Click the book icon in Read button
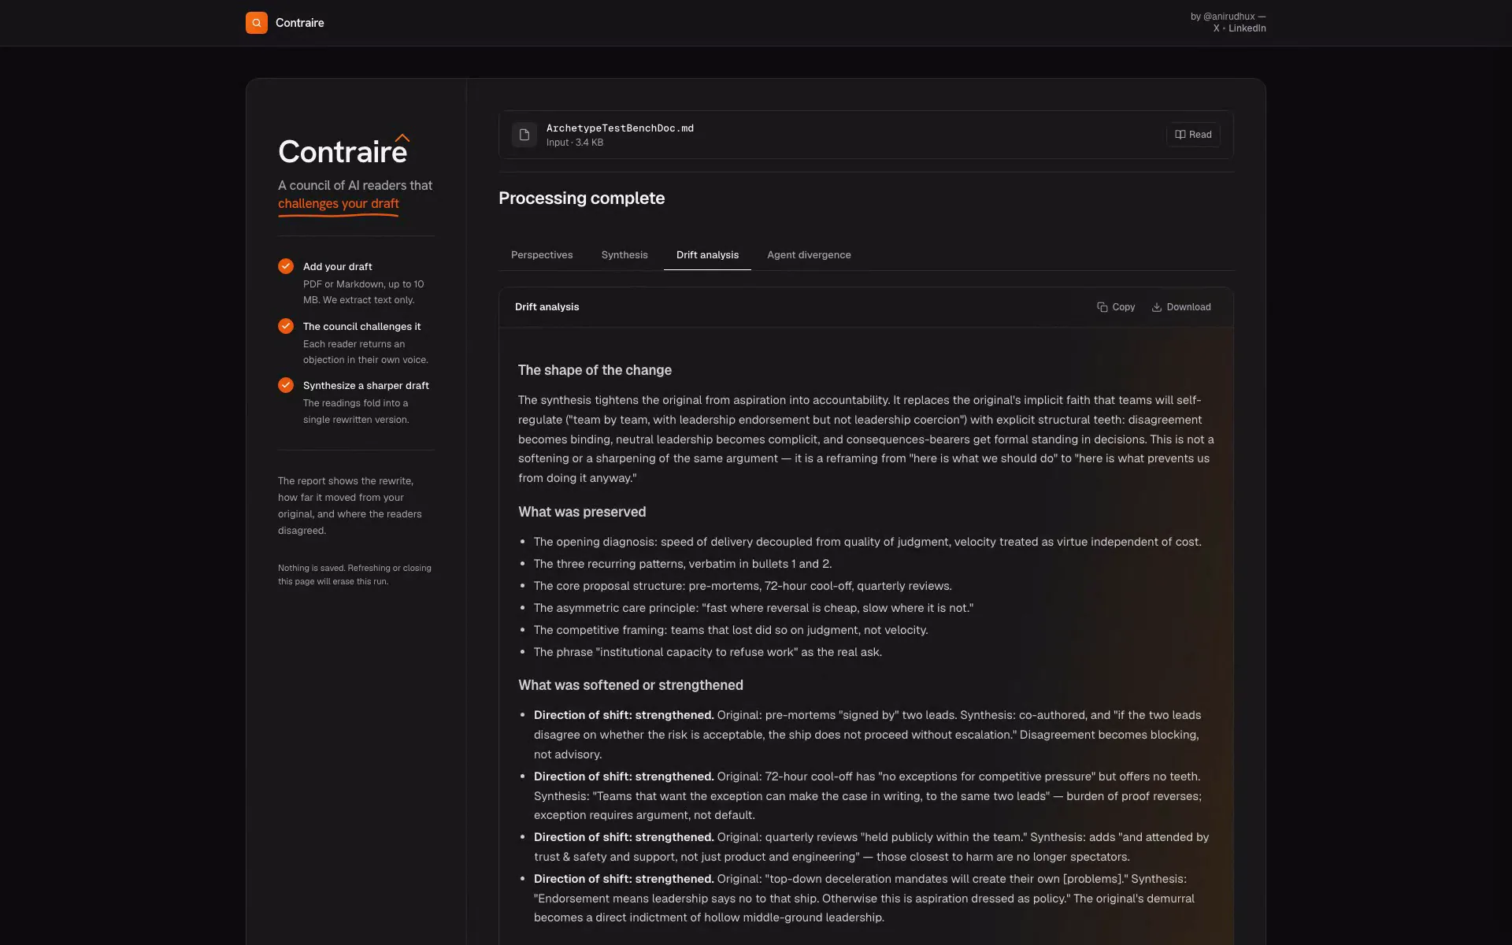This screenshot has height=945, width=1512. click(x=1180, y=135)
